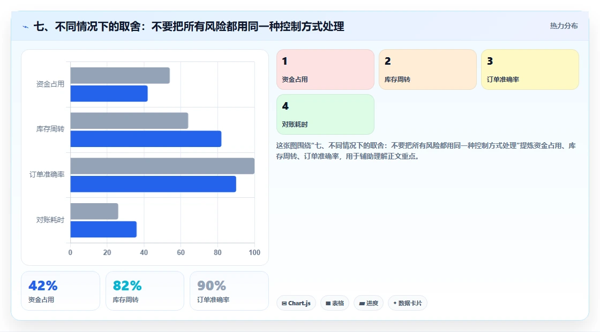Click the section title 七、不同情况下的取舍
The height and width of the screenshot is (332, 600).
(x=189, y=26)
